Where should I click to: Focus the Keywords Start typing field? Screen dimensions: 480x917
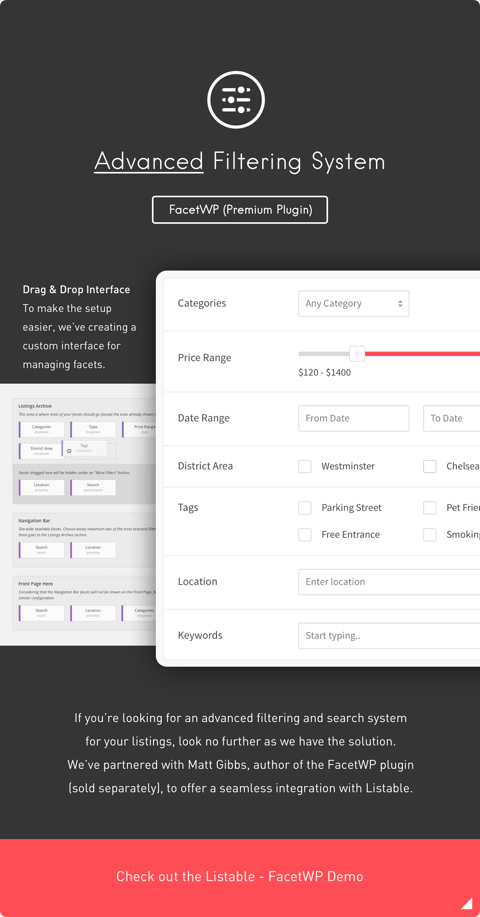pos(389,636)
